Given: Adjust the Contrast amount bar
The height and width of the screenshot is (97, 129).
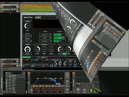Looking at the screenshot, I should tap(60, 38).
